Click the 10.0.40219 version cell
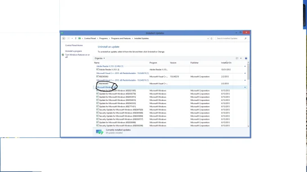 (x=174, y=77)
